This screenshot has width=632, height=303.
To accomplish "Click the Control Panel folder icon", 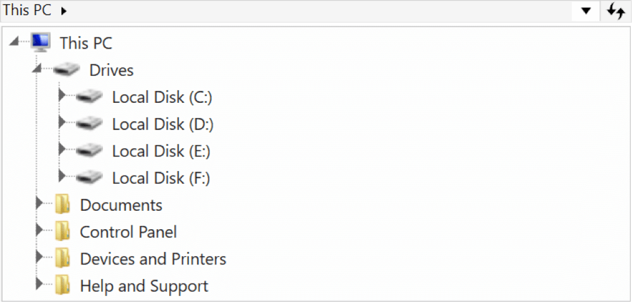I will point(62,232).
